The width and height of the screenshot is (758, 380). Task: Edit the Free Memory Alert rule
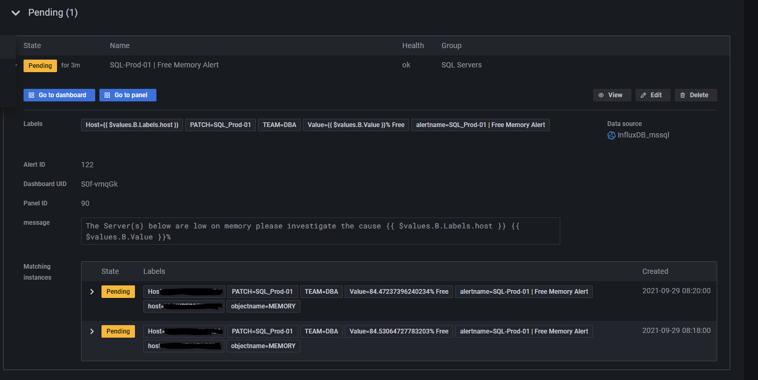pos(653,95)
